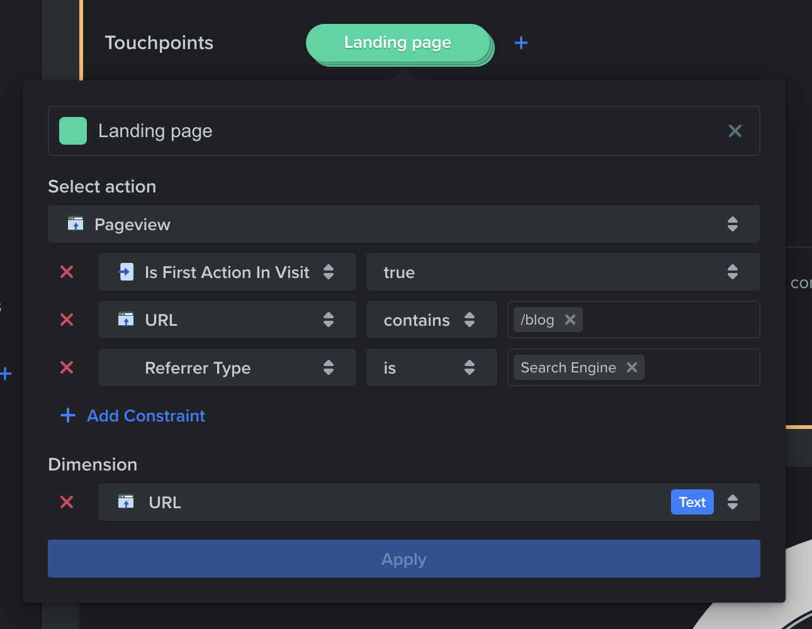Remove the Search Engine tag
The height and width of the screenshot is (629, 812).
[x=632, y=367]
